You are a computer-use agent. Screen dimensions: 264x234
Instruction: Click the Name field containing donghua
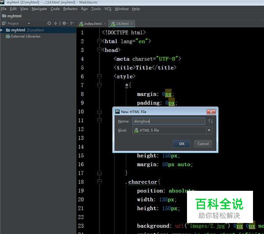coord(169,121)
